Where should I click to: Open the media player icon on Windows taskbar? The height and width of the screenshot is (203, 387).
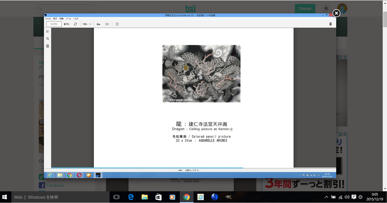172,197
